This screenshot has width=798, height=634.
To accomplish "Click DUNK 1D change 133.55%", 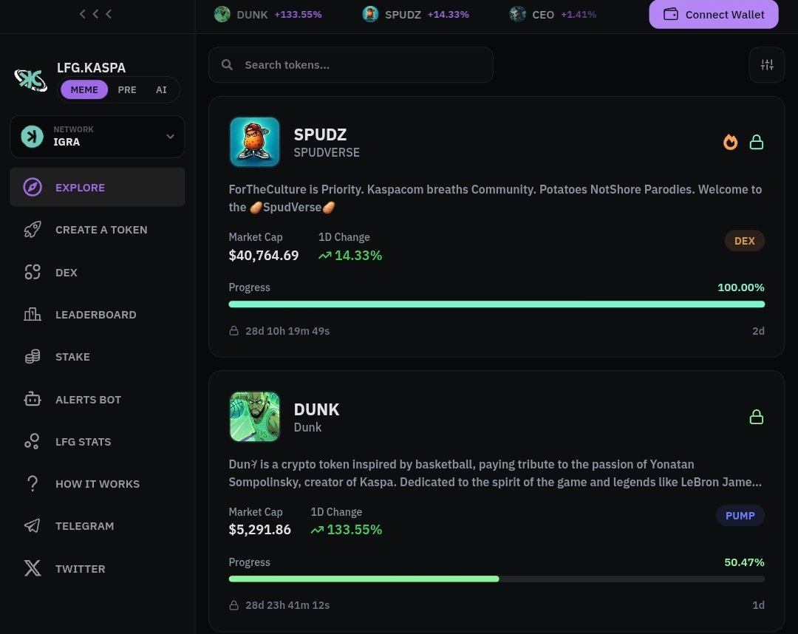I will pos(347,530).
